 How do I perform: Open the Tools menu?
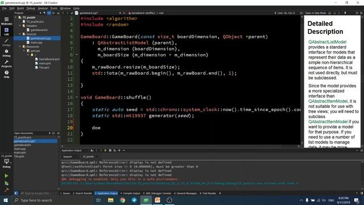coord(54,9)
